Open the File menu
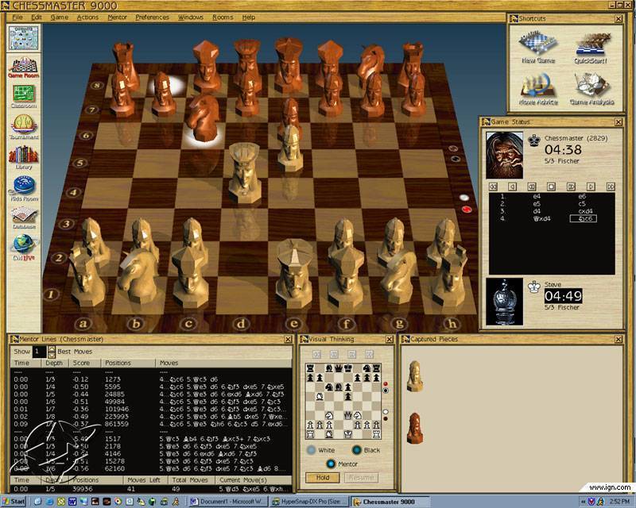636x508 pixels. click(x=17, y=17)
